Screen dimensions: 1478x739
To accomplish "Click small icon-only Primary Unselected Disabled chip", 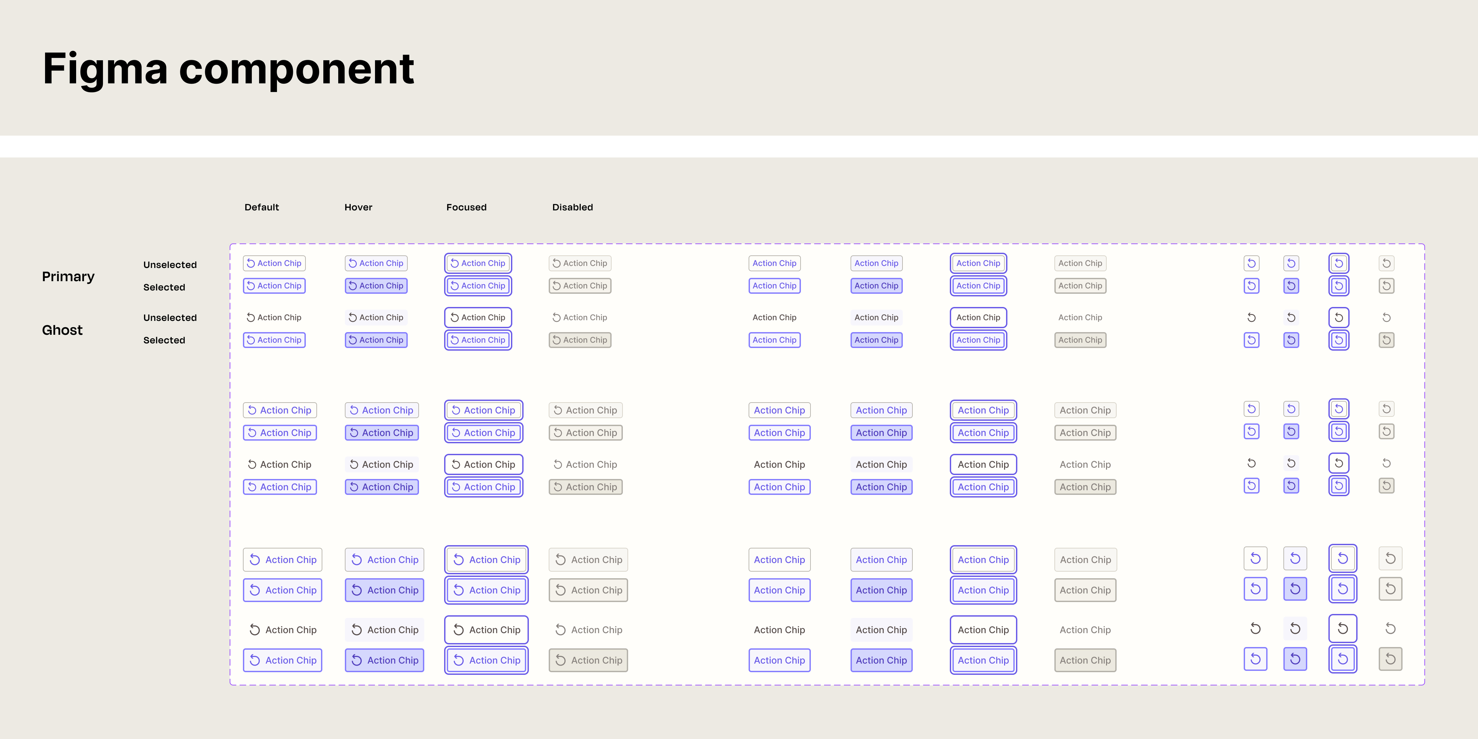I will click(1386, 263).
